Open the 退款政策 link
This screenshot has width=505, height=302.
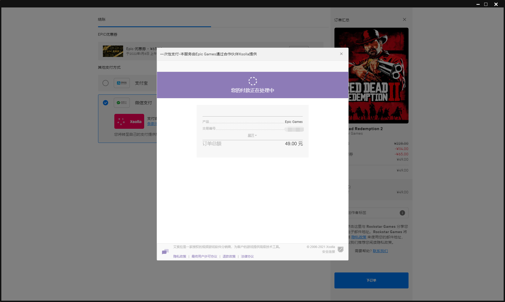[x=229, y=257]
